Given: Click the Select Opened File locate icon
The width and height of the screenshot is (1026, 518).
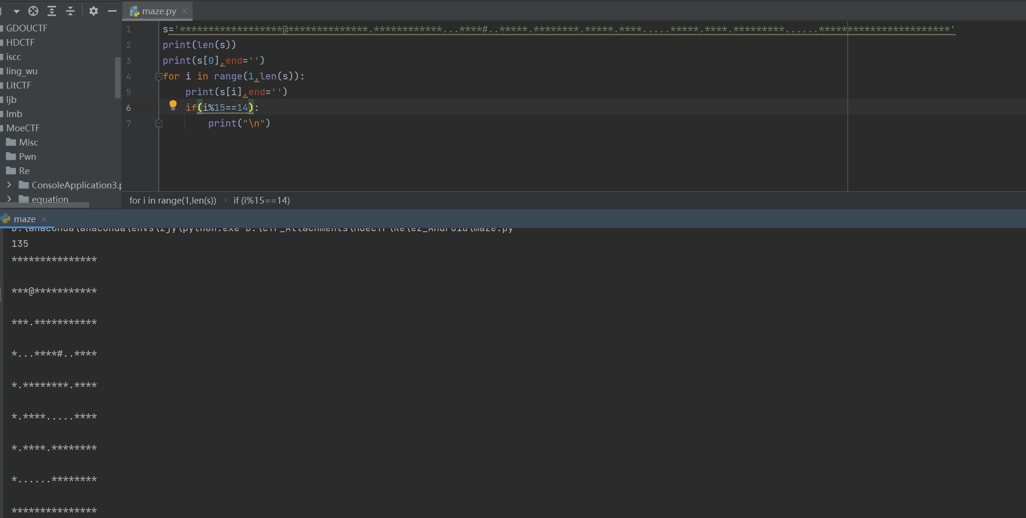Looking at the screenshot, I should pos(33,10).
